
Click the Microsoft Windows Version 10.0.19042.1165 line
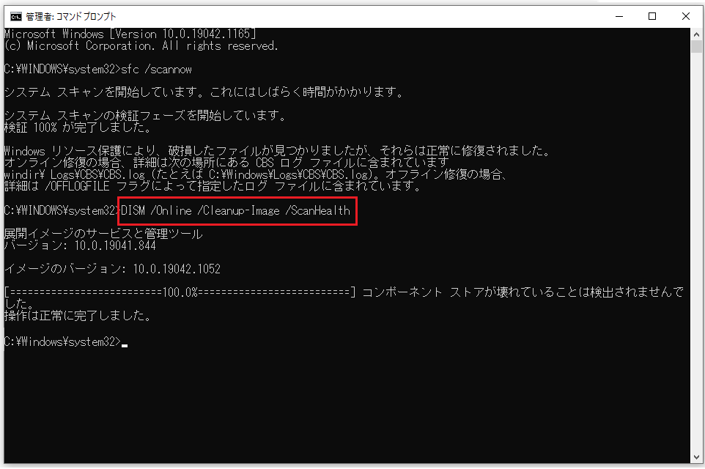(x=130, y=34)
